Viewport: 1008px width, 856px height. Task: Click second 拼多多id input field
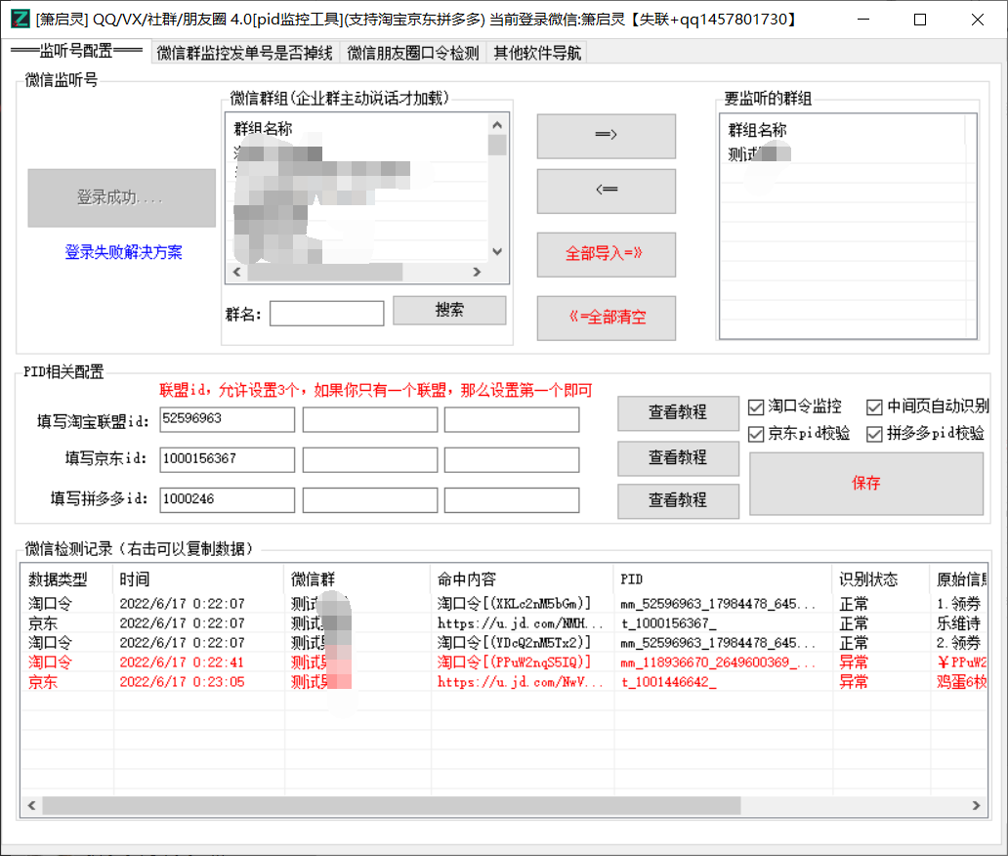[369, 499]
